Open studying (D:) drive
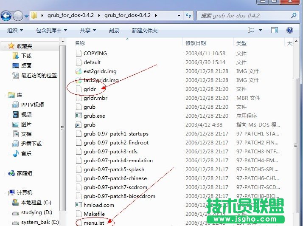The width and height of the screenshot is (303, 226). click(x=36, y=212)
